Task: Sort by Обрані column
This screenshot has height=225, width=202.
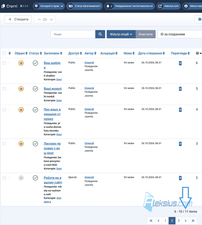Action: pos(21,53)
